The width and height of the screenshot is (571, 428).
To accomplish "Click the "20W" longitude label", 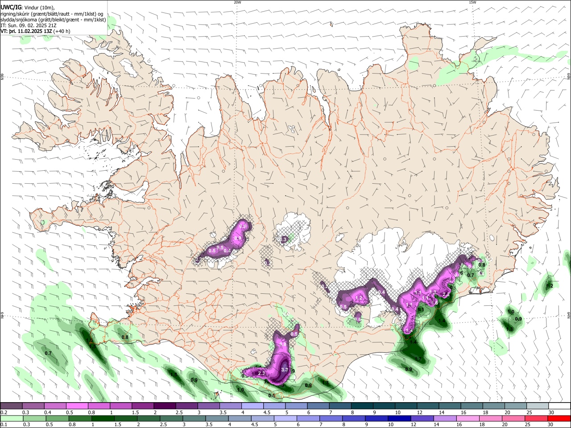I will pyautogui.click(x=237, y=2).
